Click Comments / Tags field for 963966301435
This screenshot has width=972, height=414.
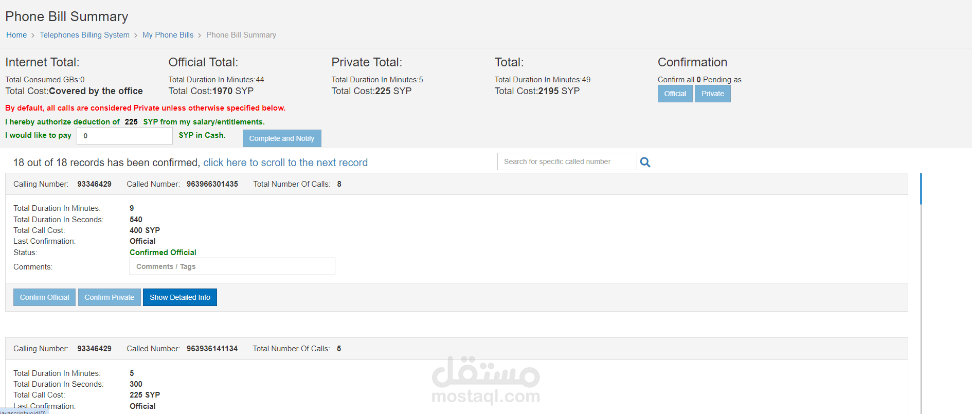[x=232, y=266]
